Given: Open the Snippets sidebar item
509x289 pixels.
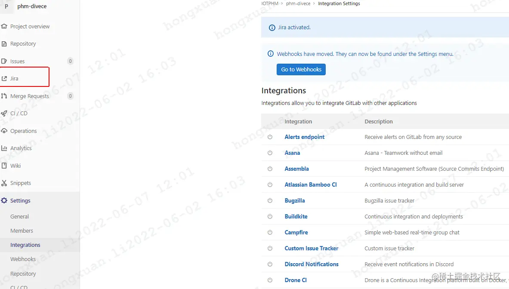Looking at the screenshot, I should [x=21, y=183].
